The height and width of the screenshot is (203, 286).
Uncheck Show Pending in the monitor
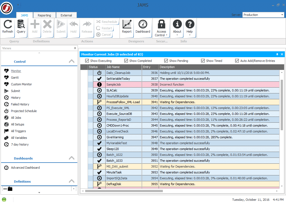166,61
